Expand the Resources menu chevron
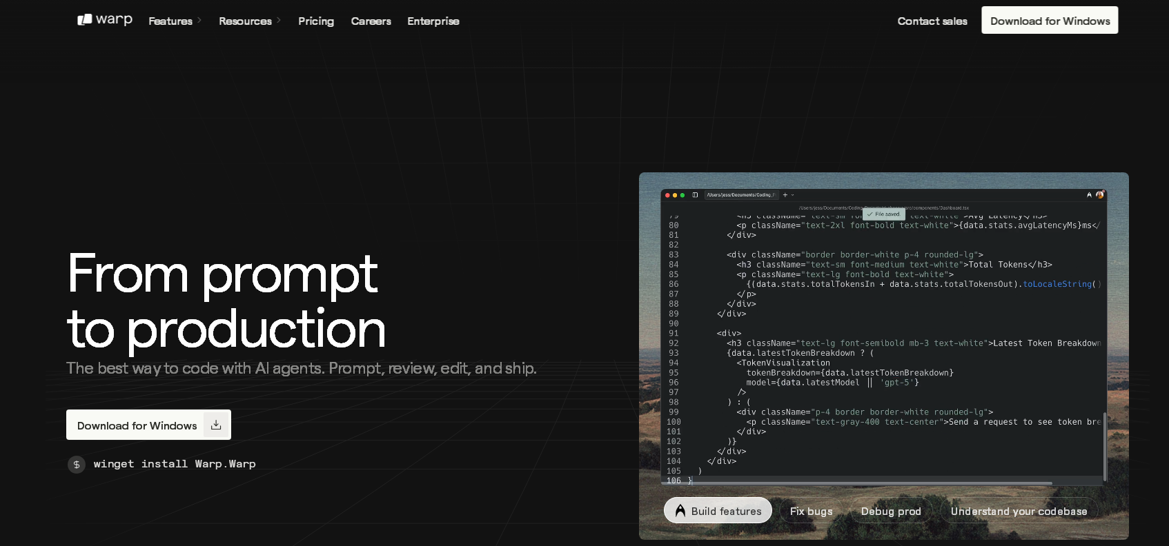This screenshot has height=546, width=1169. coord(279,20)
